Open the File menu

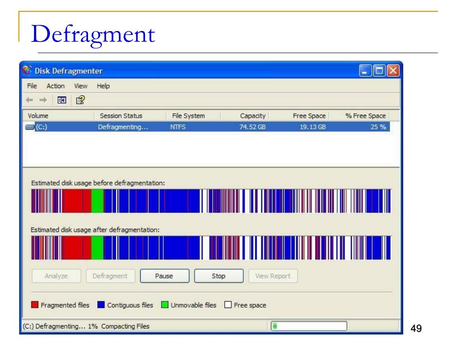coord(32,86)
